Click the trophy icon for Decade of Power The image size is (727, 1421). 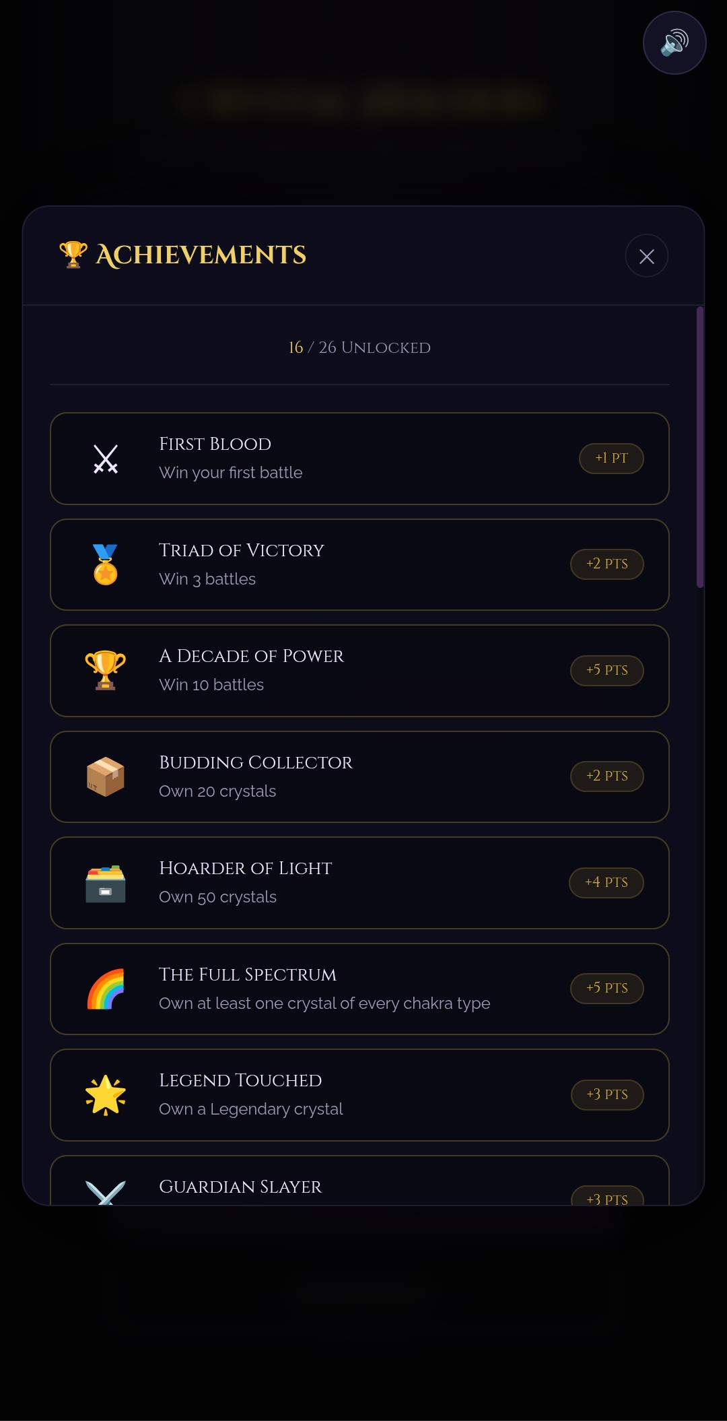[106, 670]
